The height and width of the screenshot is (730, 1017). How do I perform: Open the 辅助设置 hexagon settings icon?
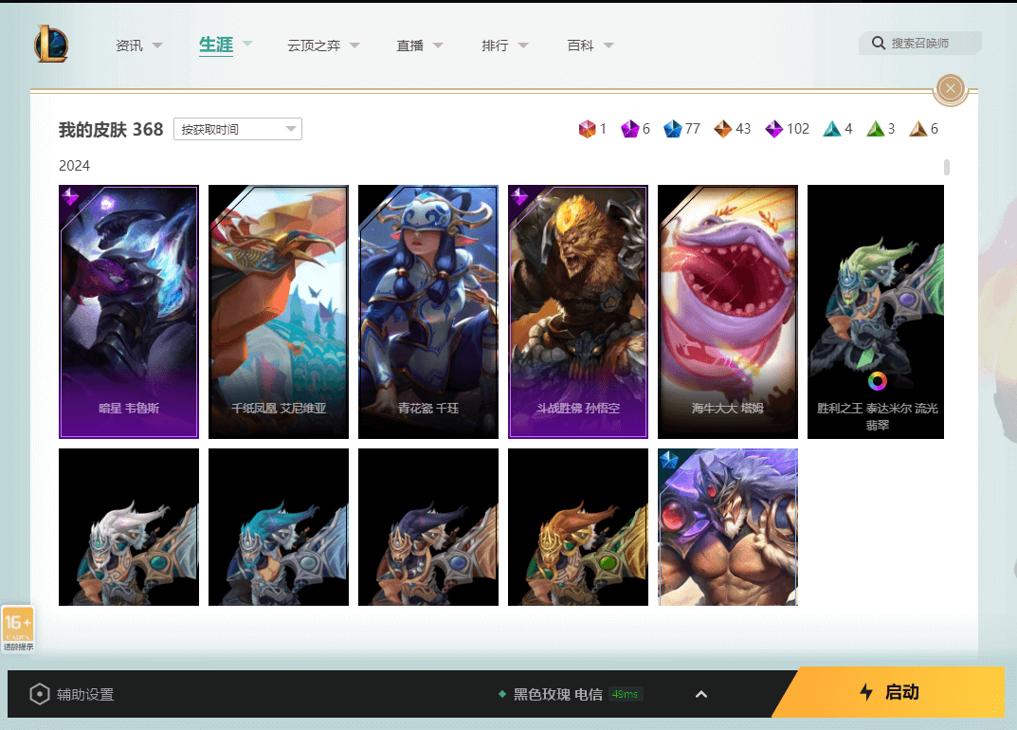[x=39, y=694]
